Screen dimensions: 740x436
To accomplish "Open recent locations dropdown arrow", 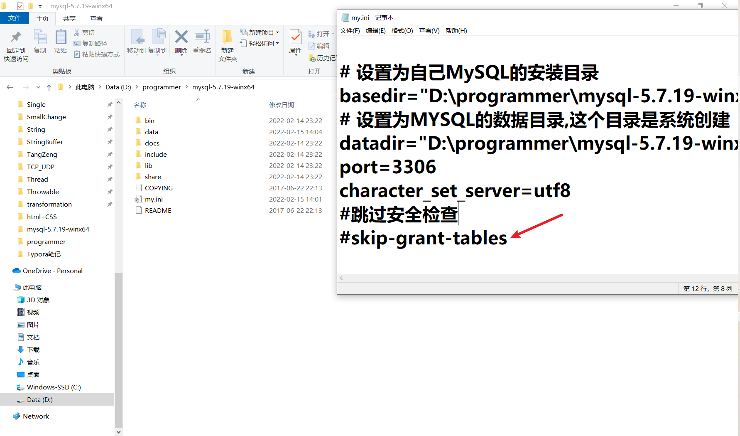I will point(38,87).
